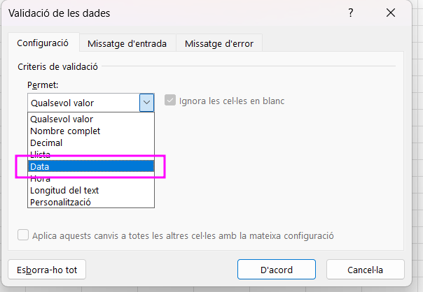Select the highlighted Data option
Image resolution: width=423 pixels, height=292 pixels.
click(x=91, y=166)
